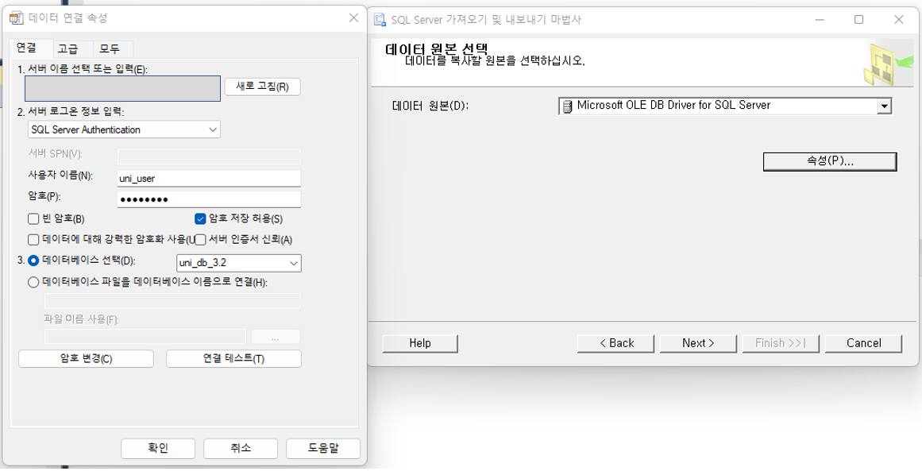Screen dimensions: 922x475
Task: Click the SQL Server wizard title bar icon
Action: click(380, 19)
